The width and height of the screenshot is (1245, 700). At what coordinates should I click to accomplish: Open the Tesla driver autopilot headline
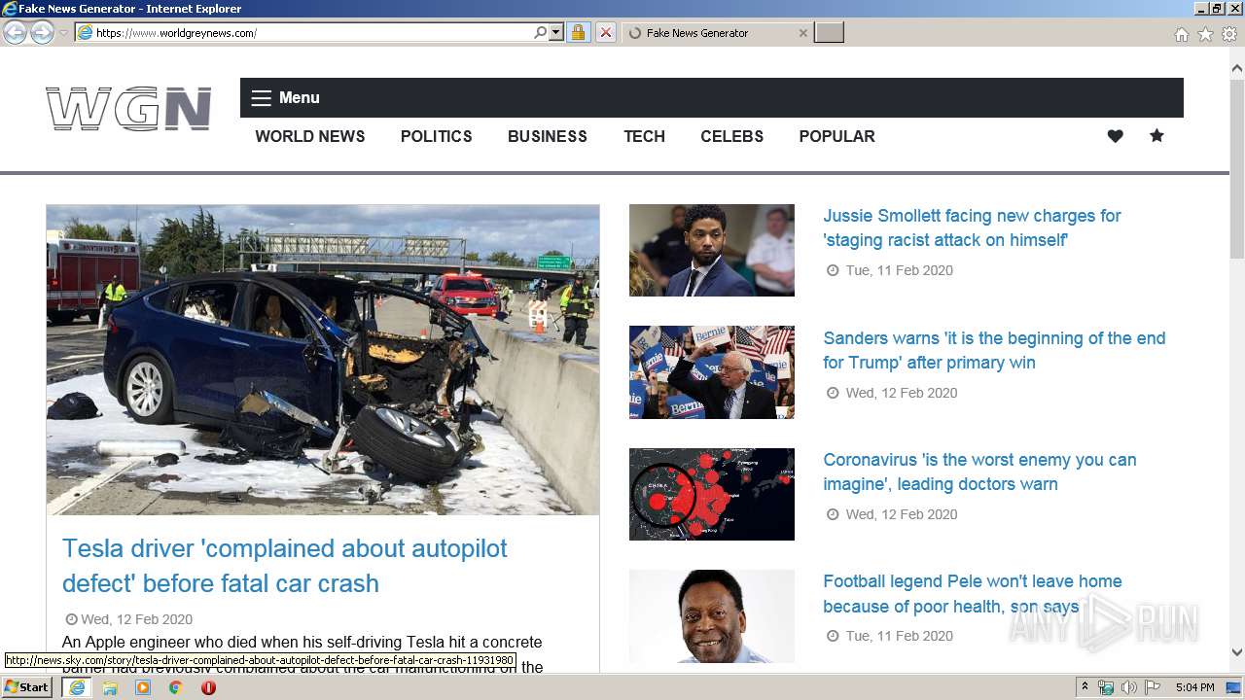[285, 566]
